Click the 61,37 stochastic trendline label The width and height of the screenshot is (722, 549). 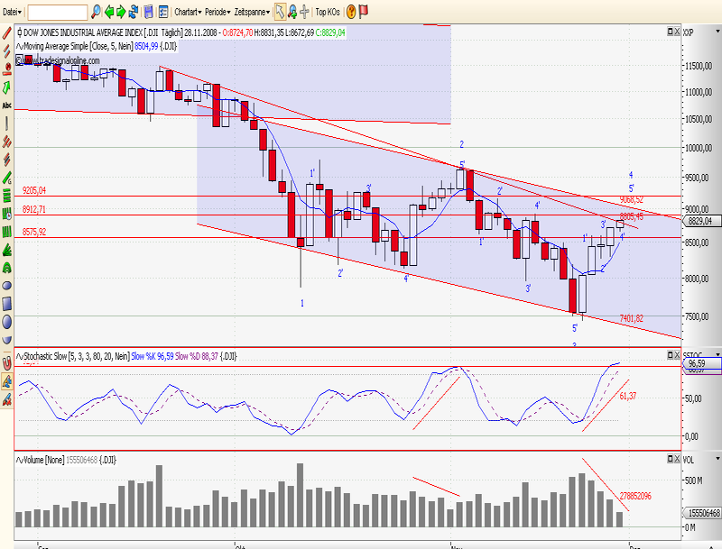[x=627, y=396]
